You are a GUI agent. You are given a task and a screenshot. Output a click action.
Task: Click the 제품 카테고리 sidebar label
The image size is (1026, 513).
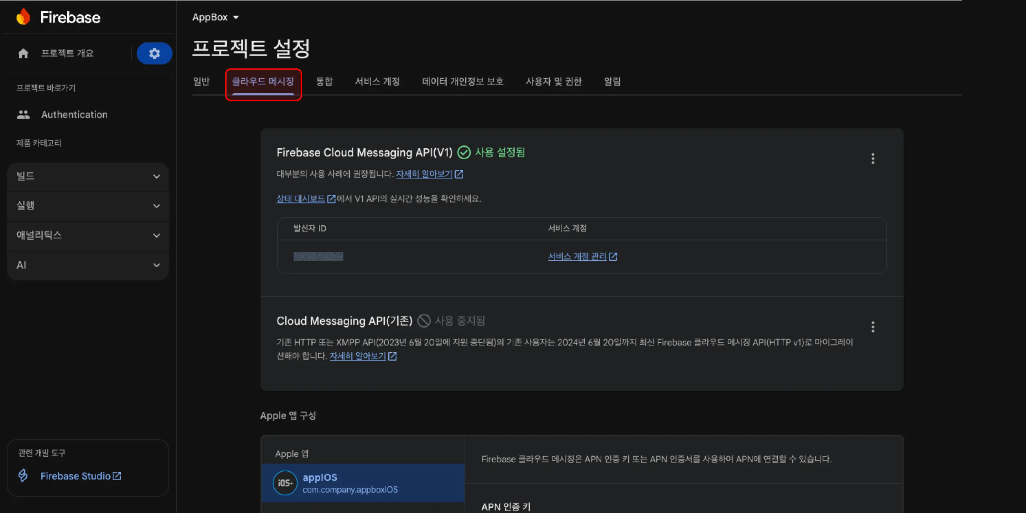click(x=38, y=143)
